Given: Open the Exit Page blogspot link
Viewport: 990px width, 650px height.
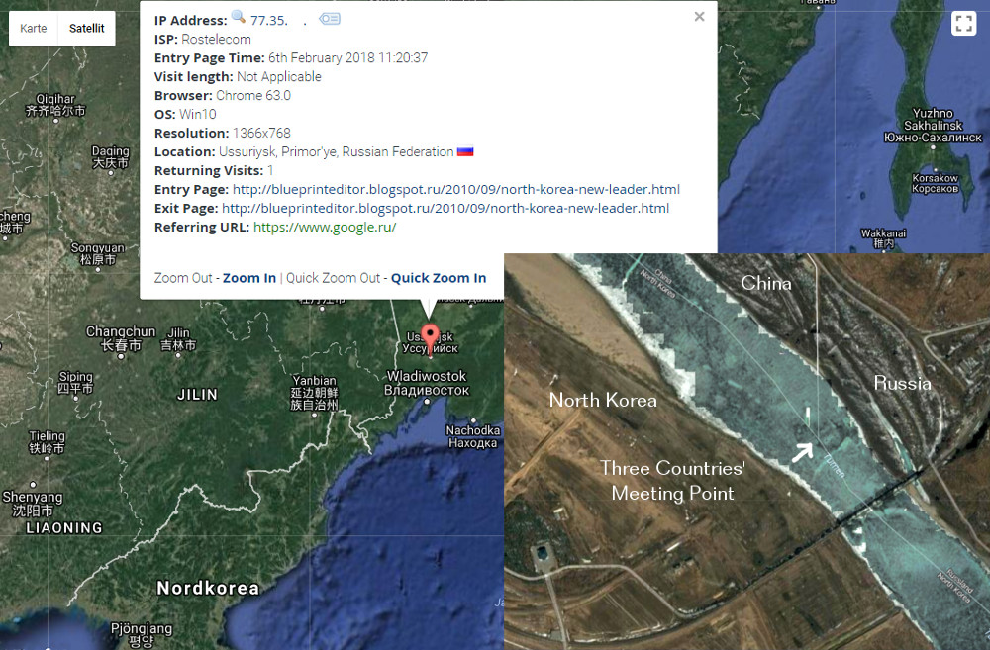Looking at the screenshot, I should pyautogui.click(x=445, y=208).
